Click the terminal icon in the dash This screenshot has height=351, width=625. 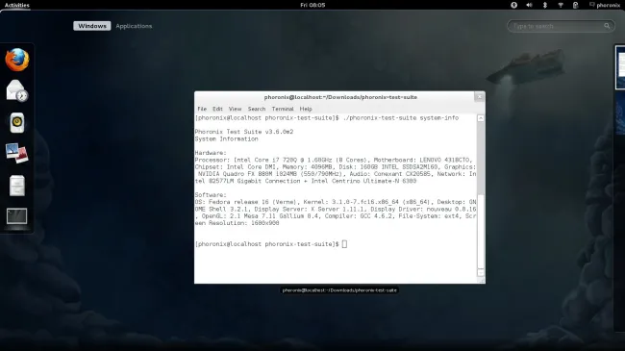point(16,216)
